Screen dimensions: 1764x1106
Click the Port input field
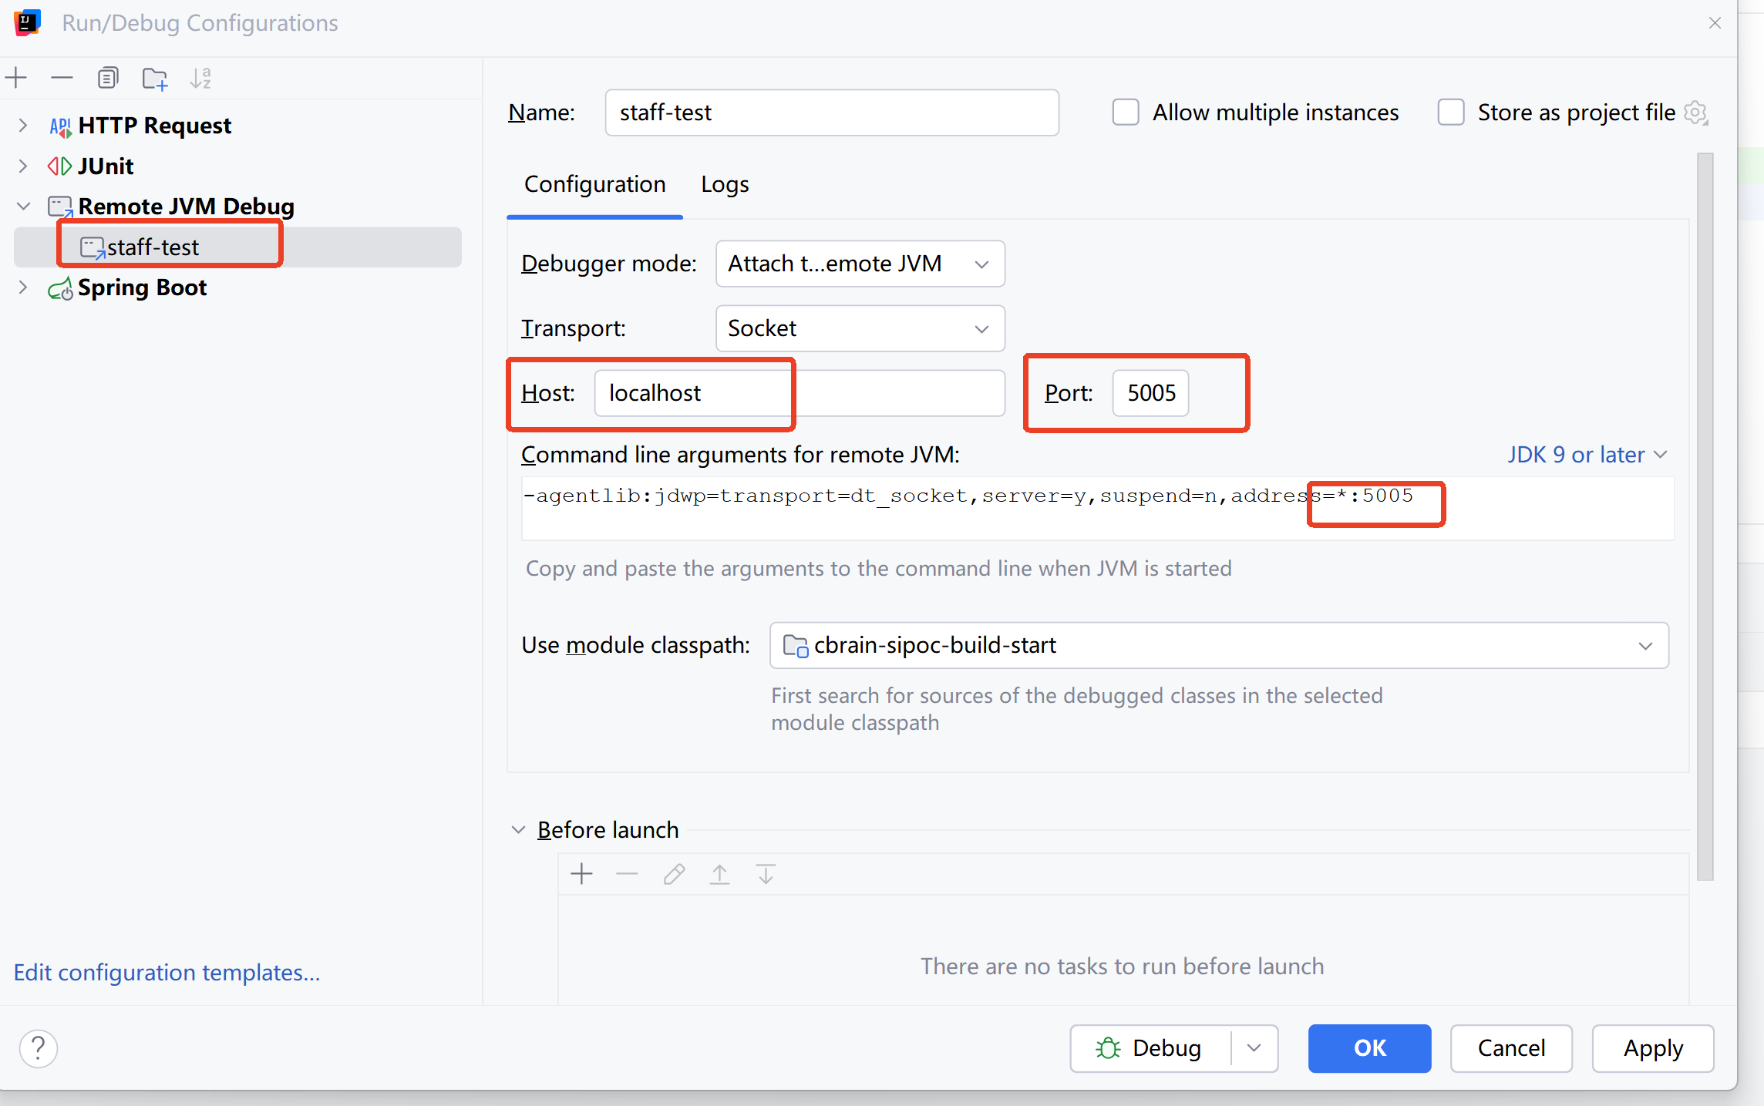[1150, 393]
